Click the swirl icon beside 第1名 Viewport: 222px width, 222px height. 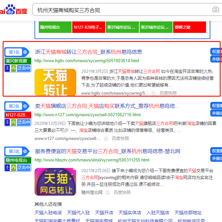click(x=25, y=52)
